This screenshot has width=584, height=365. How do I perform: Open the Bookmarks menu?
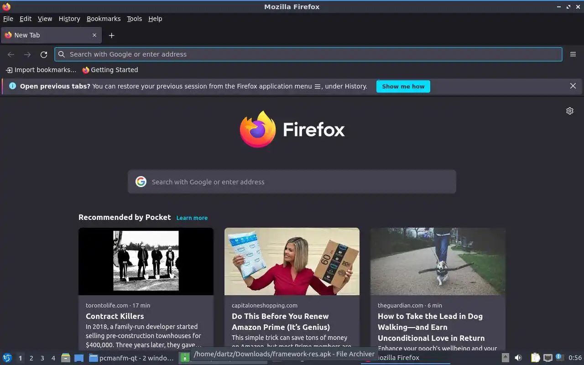click(x=104, y=19)
